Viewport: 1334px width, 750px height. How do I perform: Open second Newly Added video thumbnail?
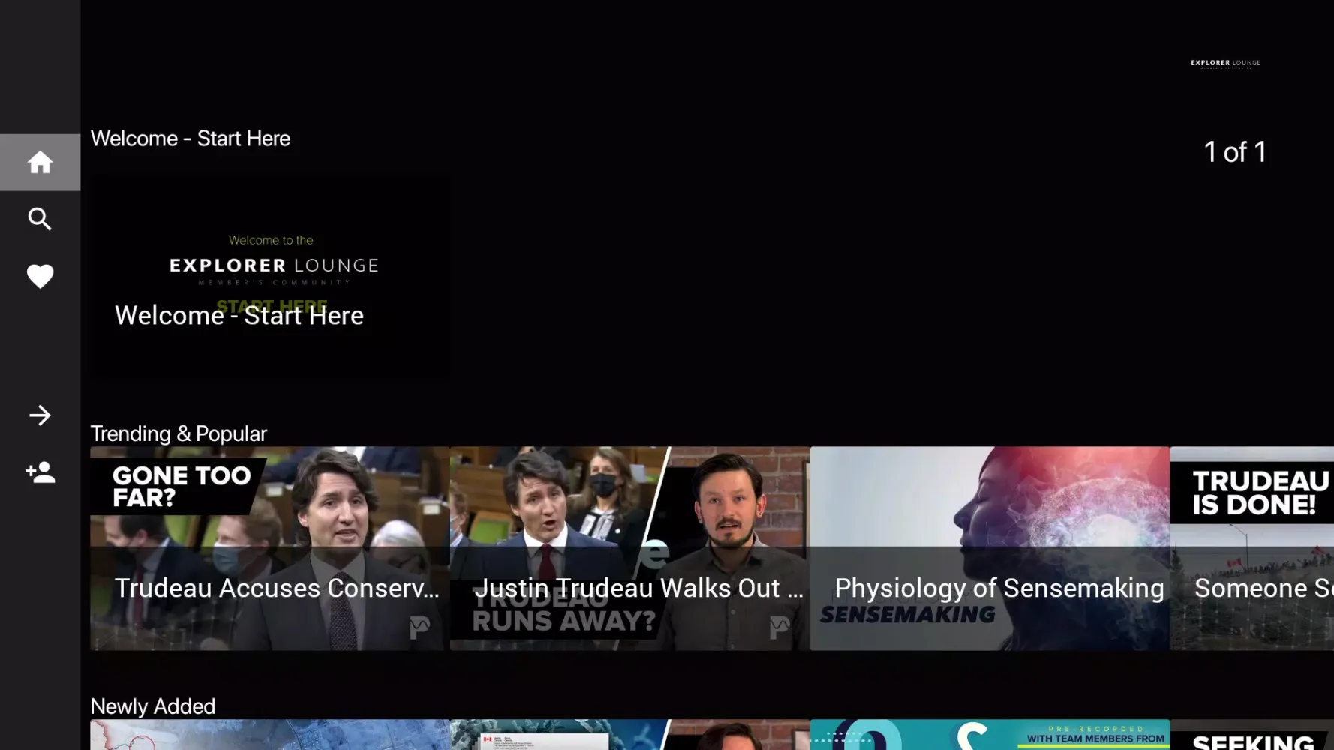[x=630, y=735]
